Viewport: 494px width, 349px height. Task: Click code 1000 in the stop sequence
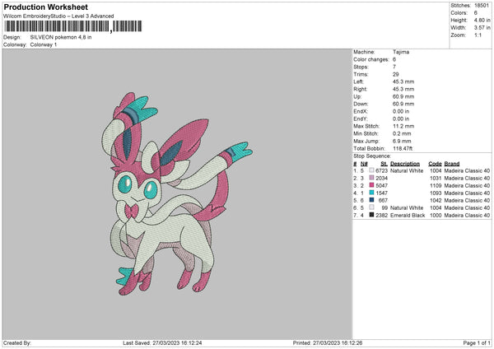(436, 215)
